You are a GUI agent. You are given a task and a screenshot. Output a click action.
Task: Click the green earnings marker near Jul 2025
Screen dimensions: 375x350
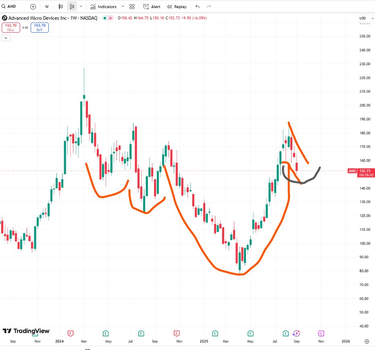[x=285, y=333]
